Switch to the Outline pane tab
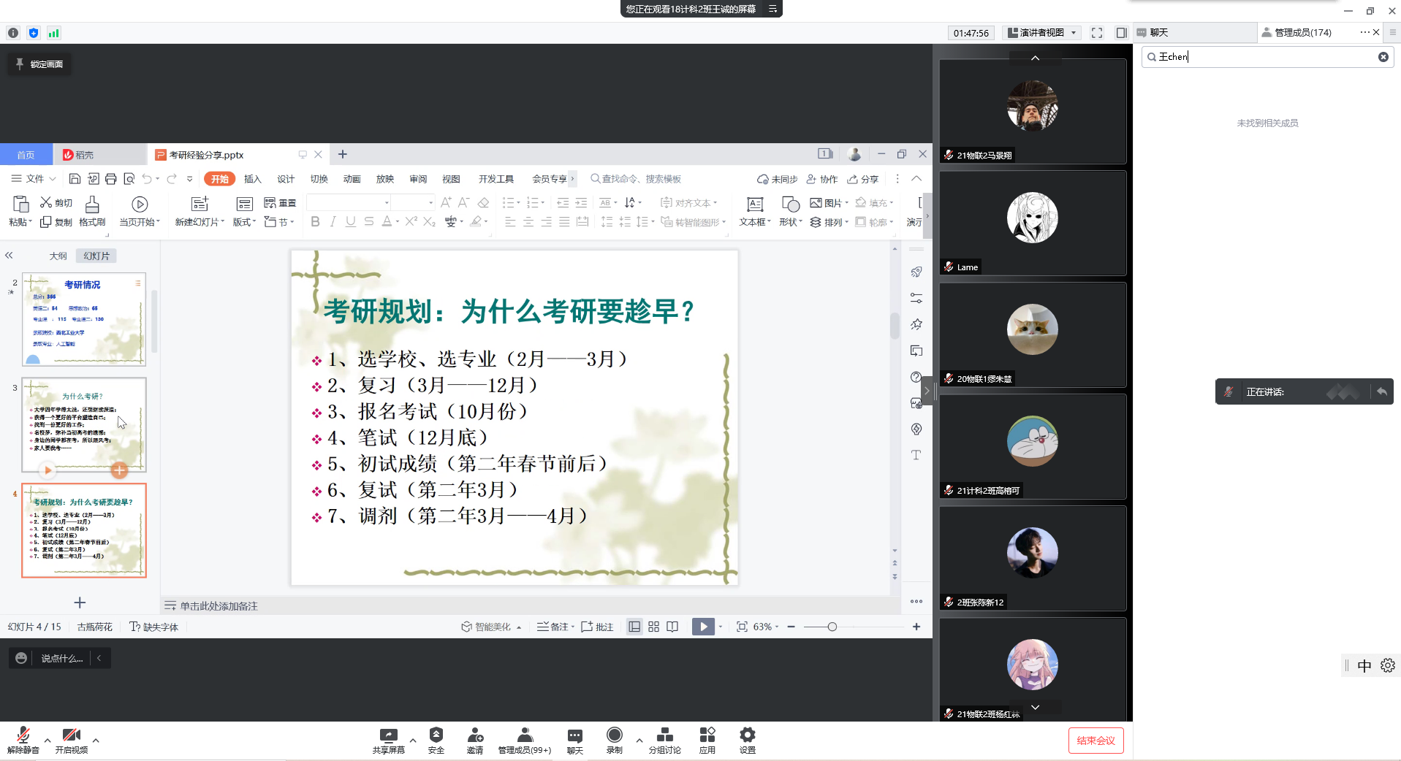Viewport: 1401px width, 761px height. pyautogui.click(x=58, y=256)
